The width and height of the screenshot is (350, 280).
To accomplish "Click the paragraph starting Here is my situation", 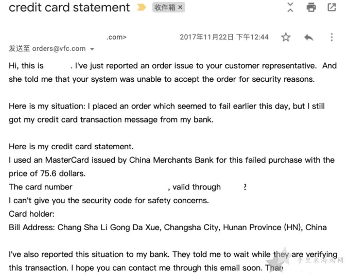I will click(x=167, y=113).
